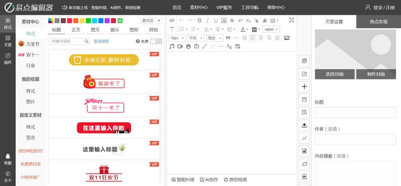This screenshot has width=401, height=186.
Task: Open the 字距 letter spacing dropdown
Action: coord(196,38)
